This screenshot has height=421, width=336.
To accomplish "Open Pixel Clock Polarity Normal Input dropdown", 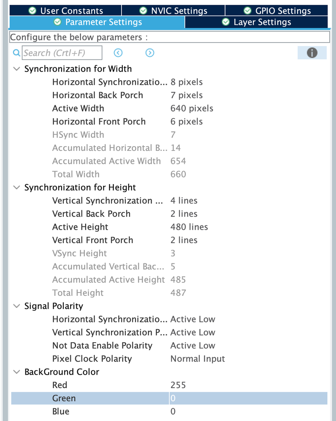I will click(198, 359).
